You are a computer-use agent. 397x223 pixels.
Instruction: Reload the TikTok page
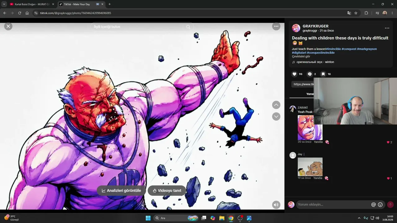click(20, 13)
